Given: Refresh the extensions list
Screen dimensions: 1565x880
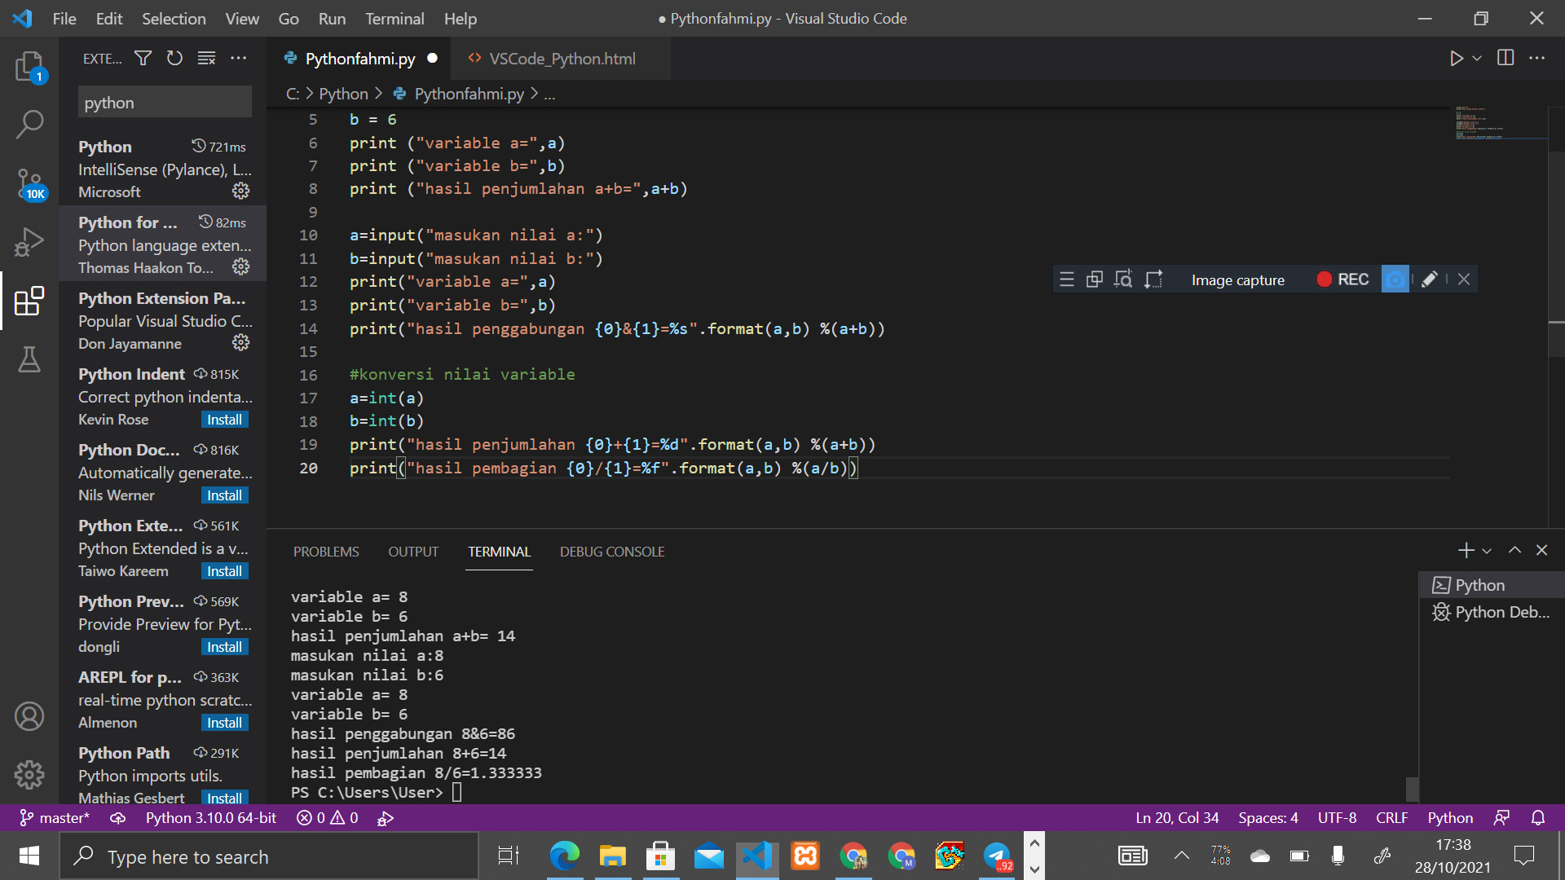Looking at the screenshot, I should coord(174,58).
